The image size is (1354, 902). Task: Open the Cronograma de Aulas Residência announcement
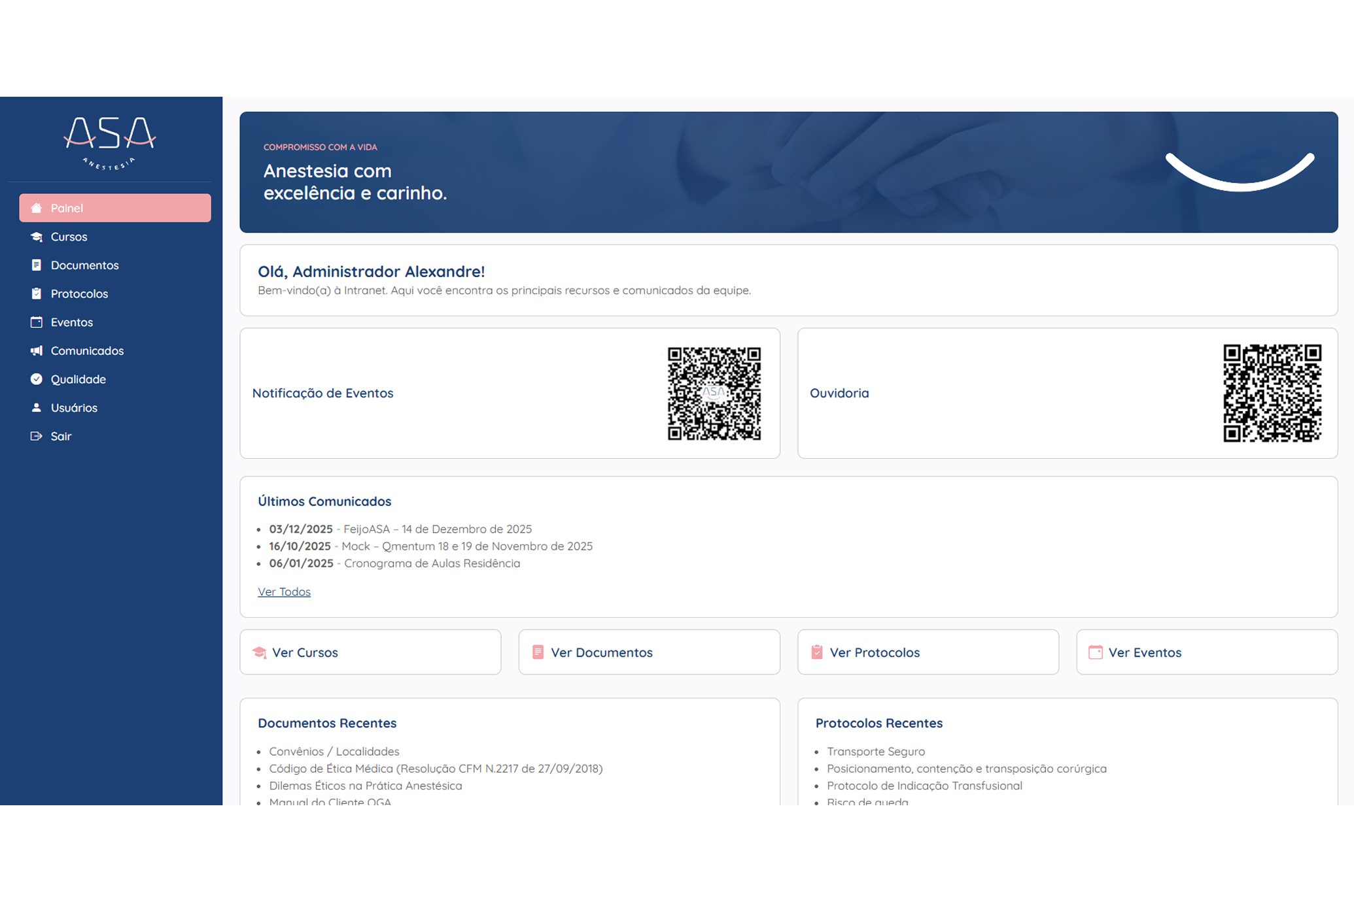tap(394, 563)
